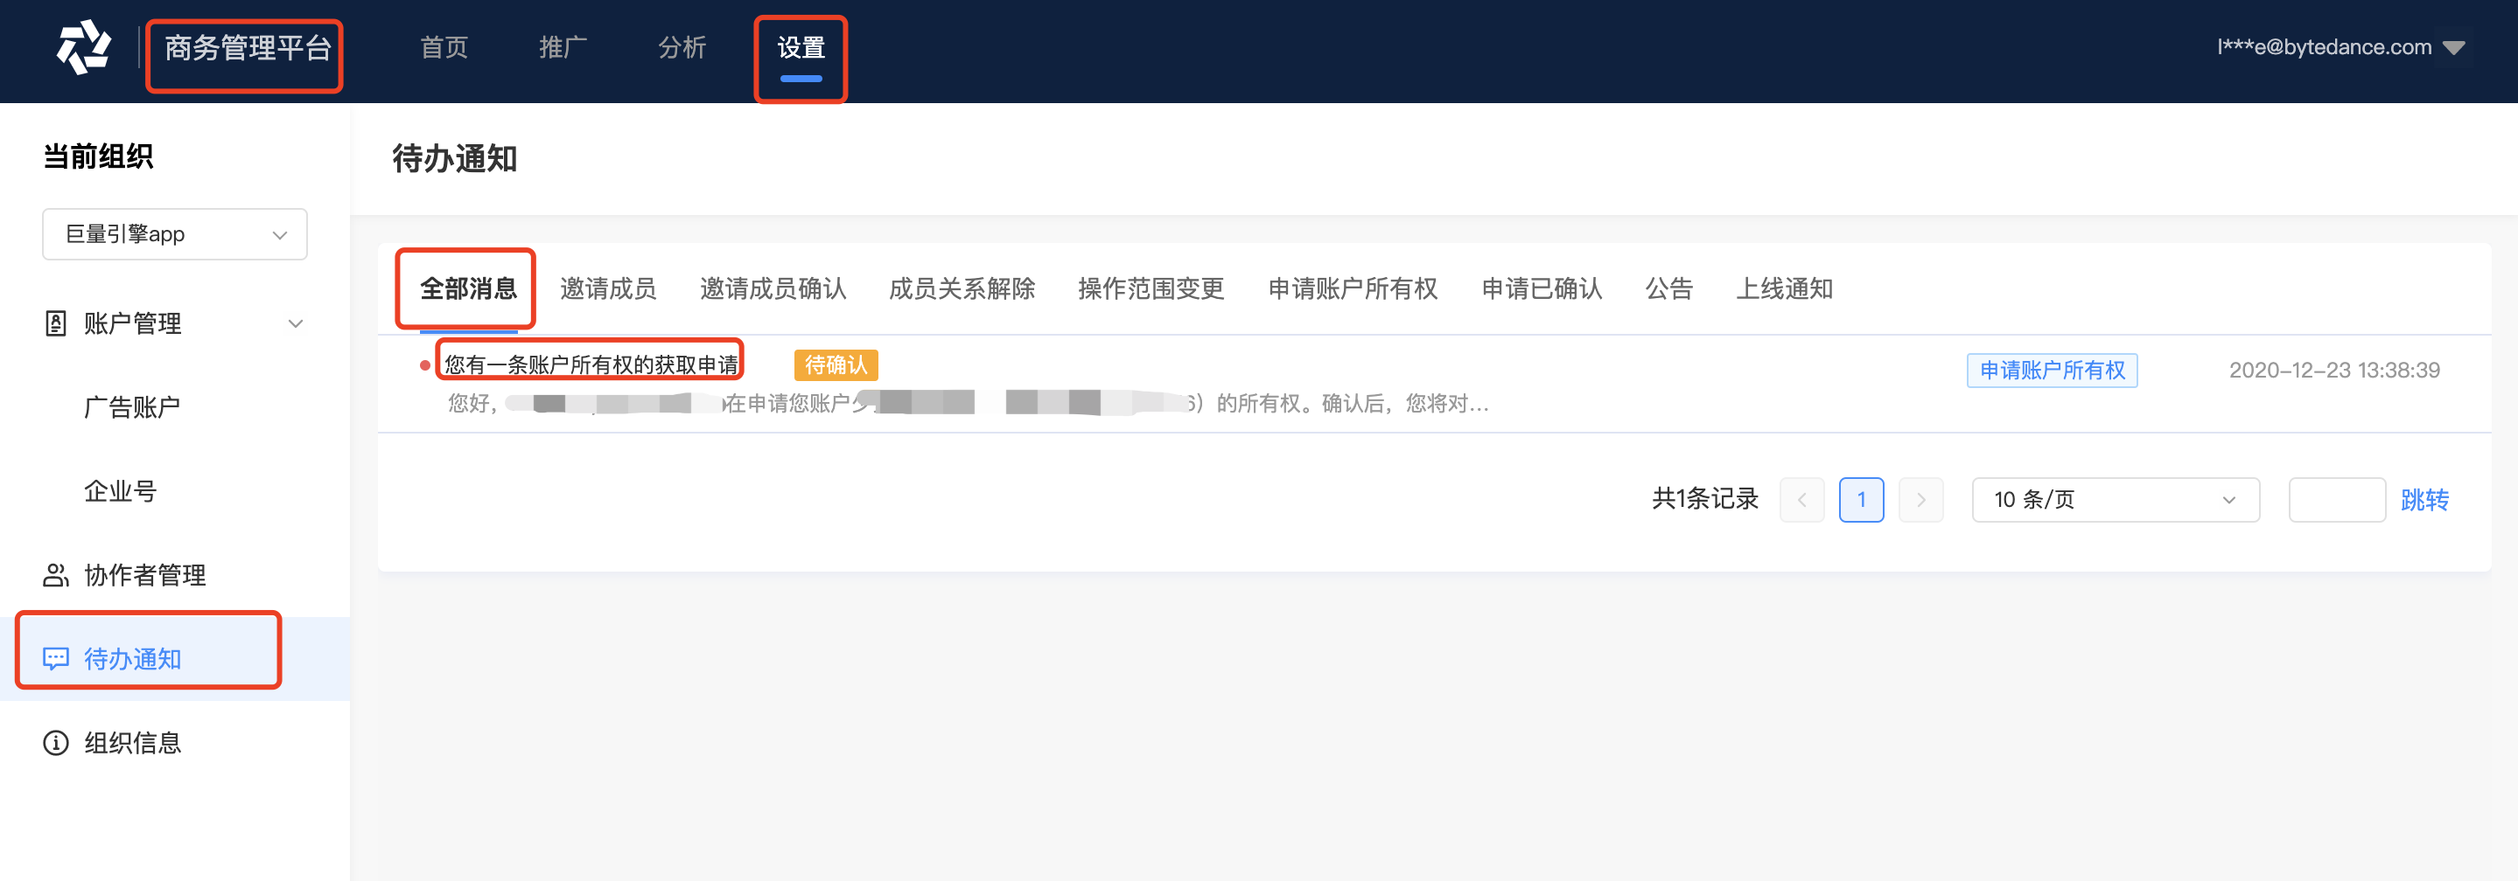Screen dimensions: 2518x881
Task: Click the 申请账户所有权 tag button
Action: (x=2052, y=371)
